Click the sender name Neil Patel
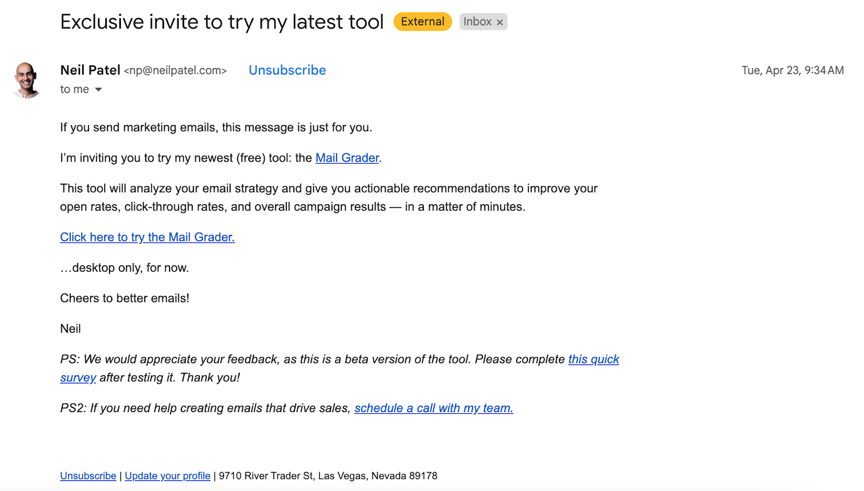Image resolution: width=864 pixels, height=491 pixels. point(90,70)
